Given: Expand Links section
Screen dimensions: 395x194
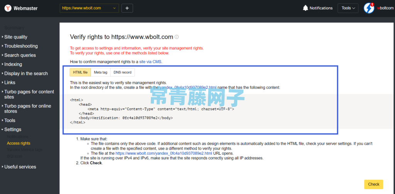Looking at the screenshot, I should [x=10, y=83].
